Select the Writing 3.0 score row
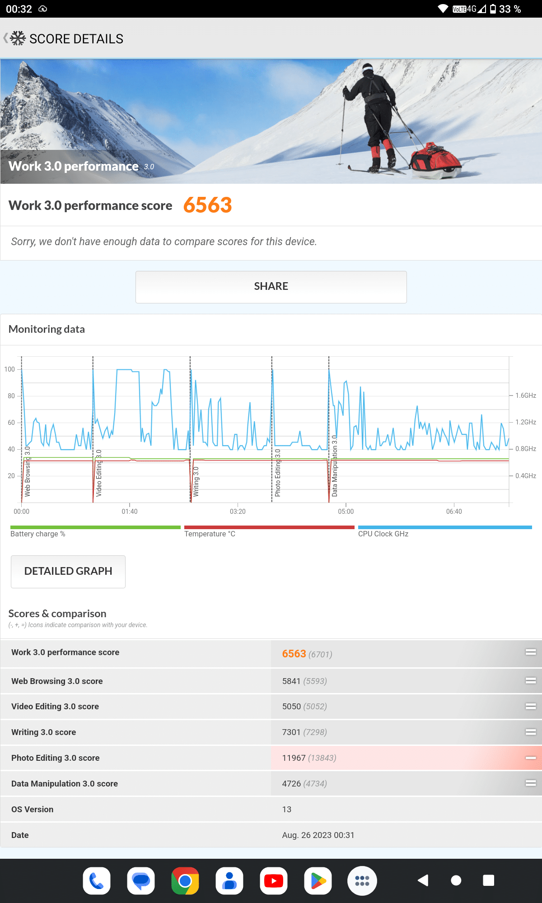Viewport: 542px width, 903px height. click(x=271, y=732)
